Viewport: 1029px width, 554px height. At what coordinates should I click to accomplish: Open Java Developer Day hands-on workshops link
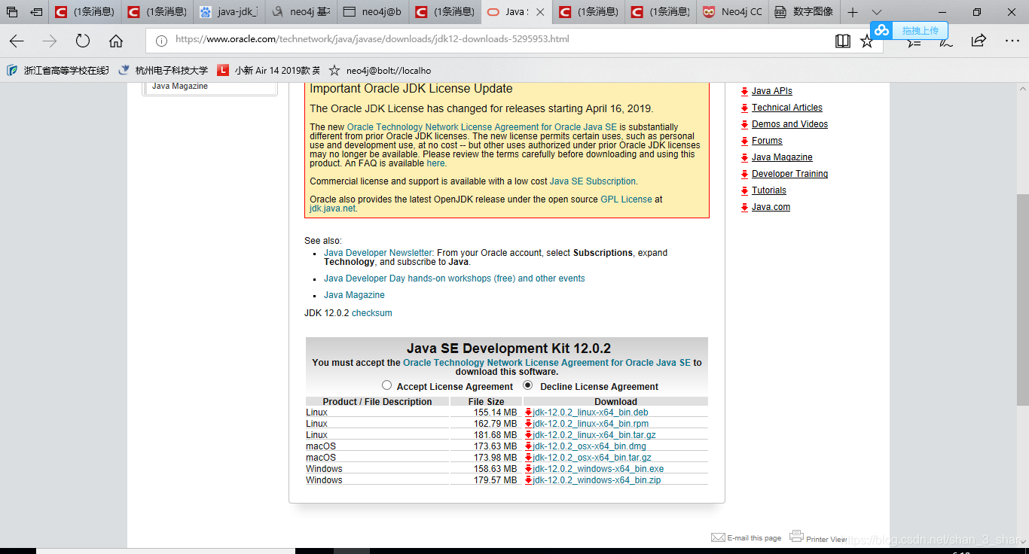point(454,279)
